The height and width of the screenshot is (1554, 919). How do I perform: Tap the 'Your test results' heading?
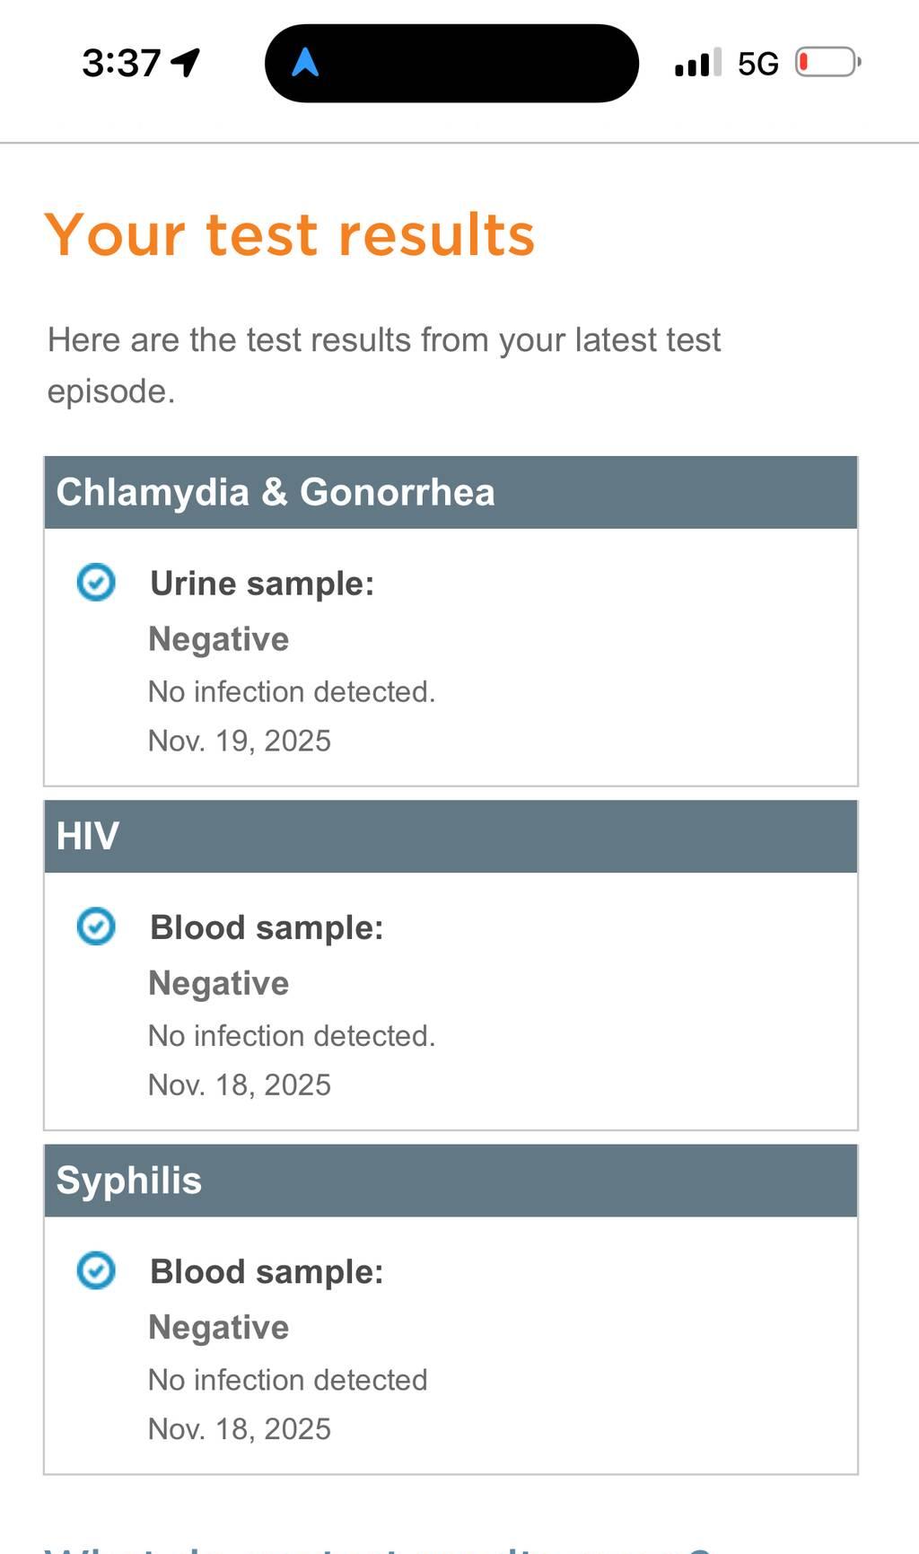[290, 235]
